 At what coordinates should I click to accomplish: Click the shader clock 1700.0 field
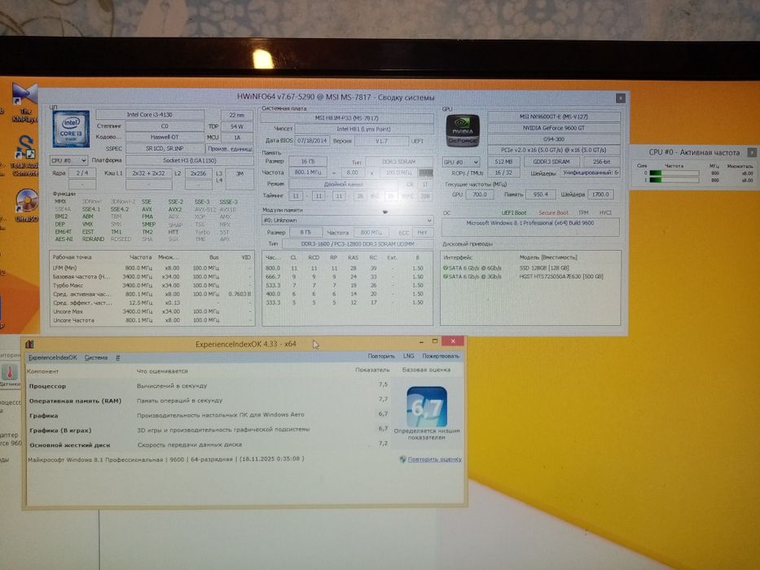pos(600,195)
